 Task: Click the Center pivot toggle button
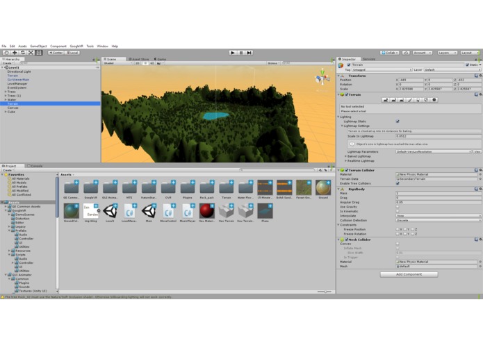click(x=56, y=53)
